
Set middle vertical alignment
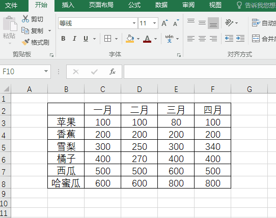pyautogui.click(x=202, y=23)
